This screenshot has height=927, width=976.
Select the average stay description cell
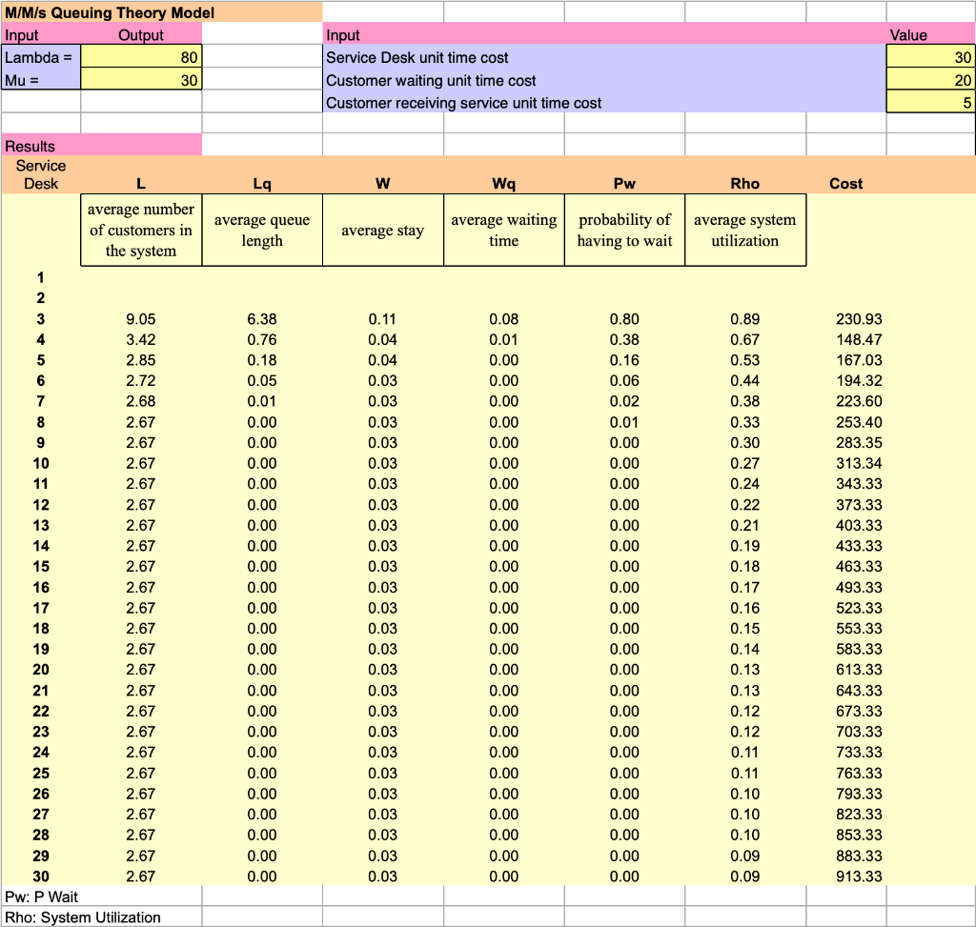pyautogui.click(x=382, y=230)
